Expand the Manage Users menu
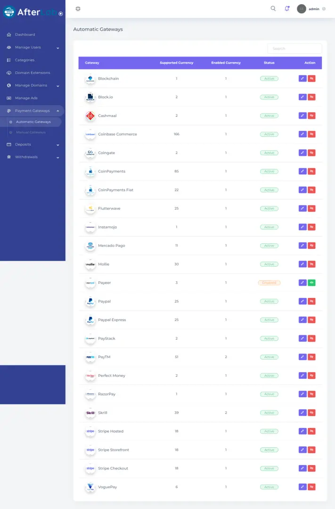 click(x=33, y=48)
